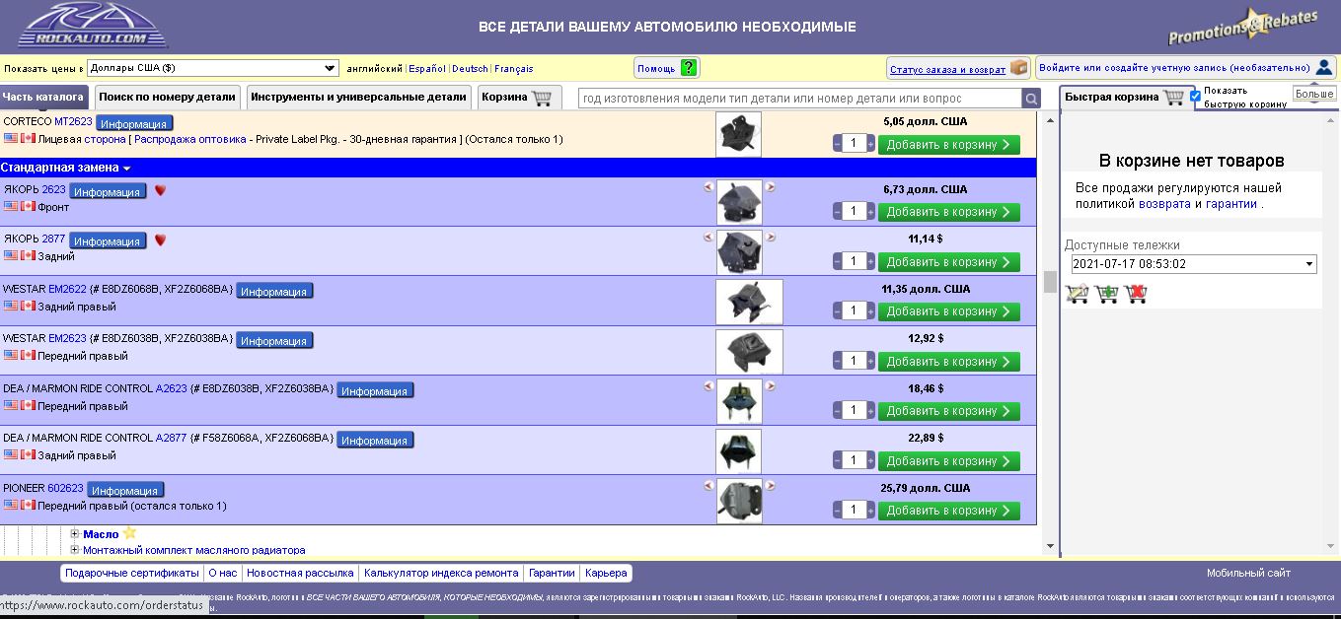Image resolution: width=1341 pixels, height=619 pixels.
Task: Toggle the Показать быструю корзину checkbox
Action: tap(1195, 96)
